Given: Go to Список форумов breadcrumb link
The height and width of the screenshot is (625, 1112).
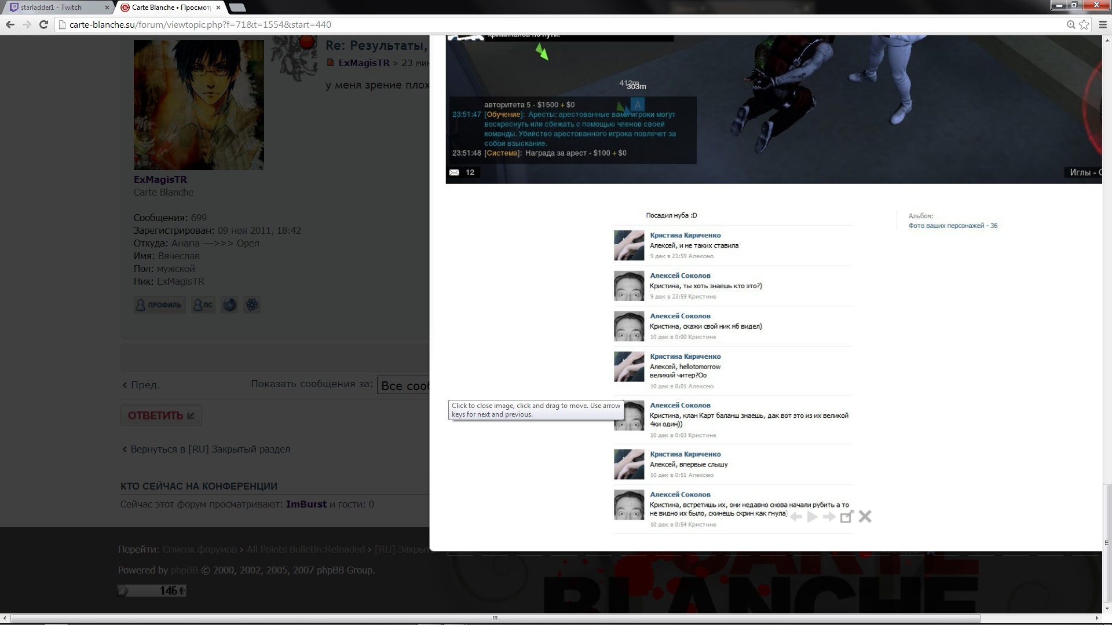Looking at the screenshot, I should (199, 549).
